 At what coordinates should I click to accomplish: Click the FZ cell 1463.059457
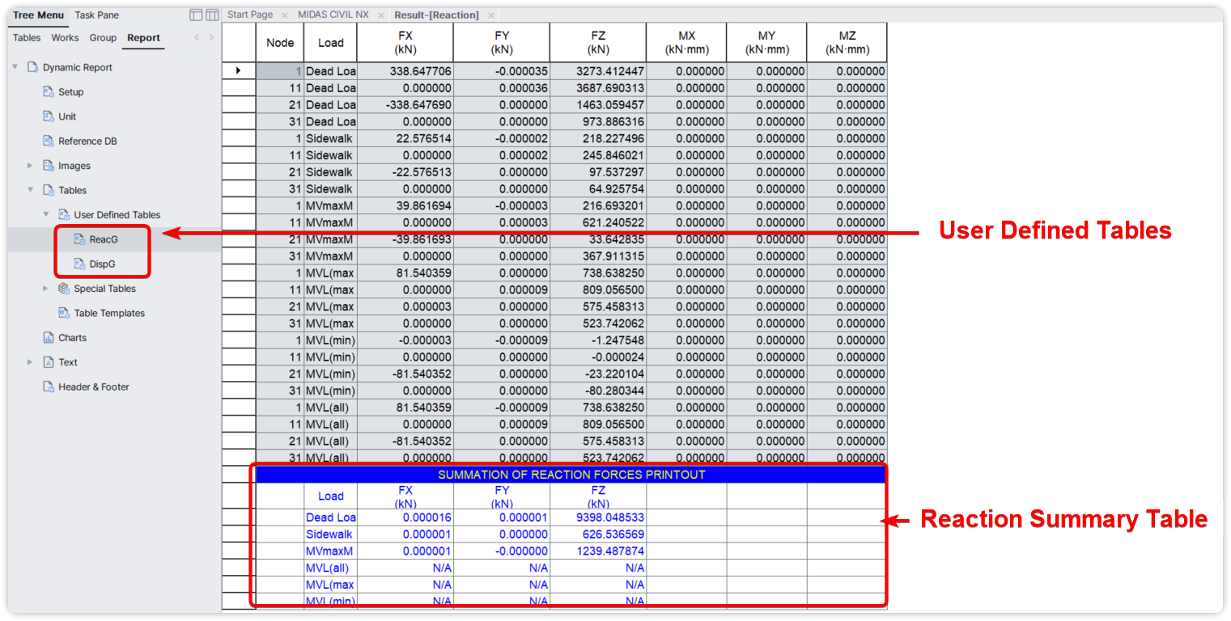pyautogui.click(x=598, y=105)
